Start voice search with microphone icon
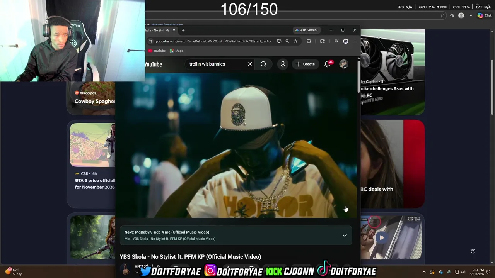Viewport: 495px width, 278px height. click(x=283, y=64)
